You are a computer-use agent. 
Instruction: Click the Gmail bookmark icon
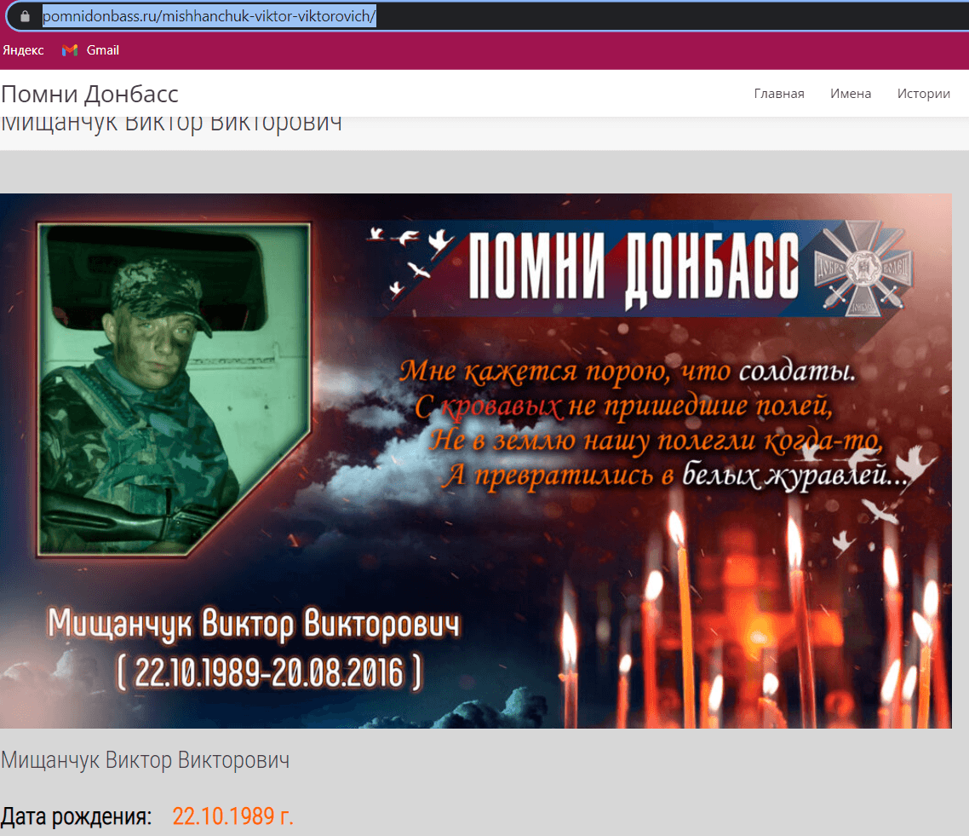coord(70,50)
